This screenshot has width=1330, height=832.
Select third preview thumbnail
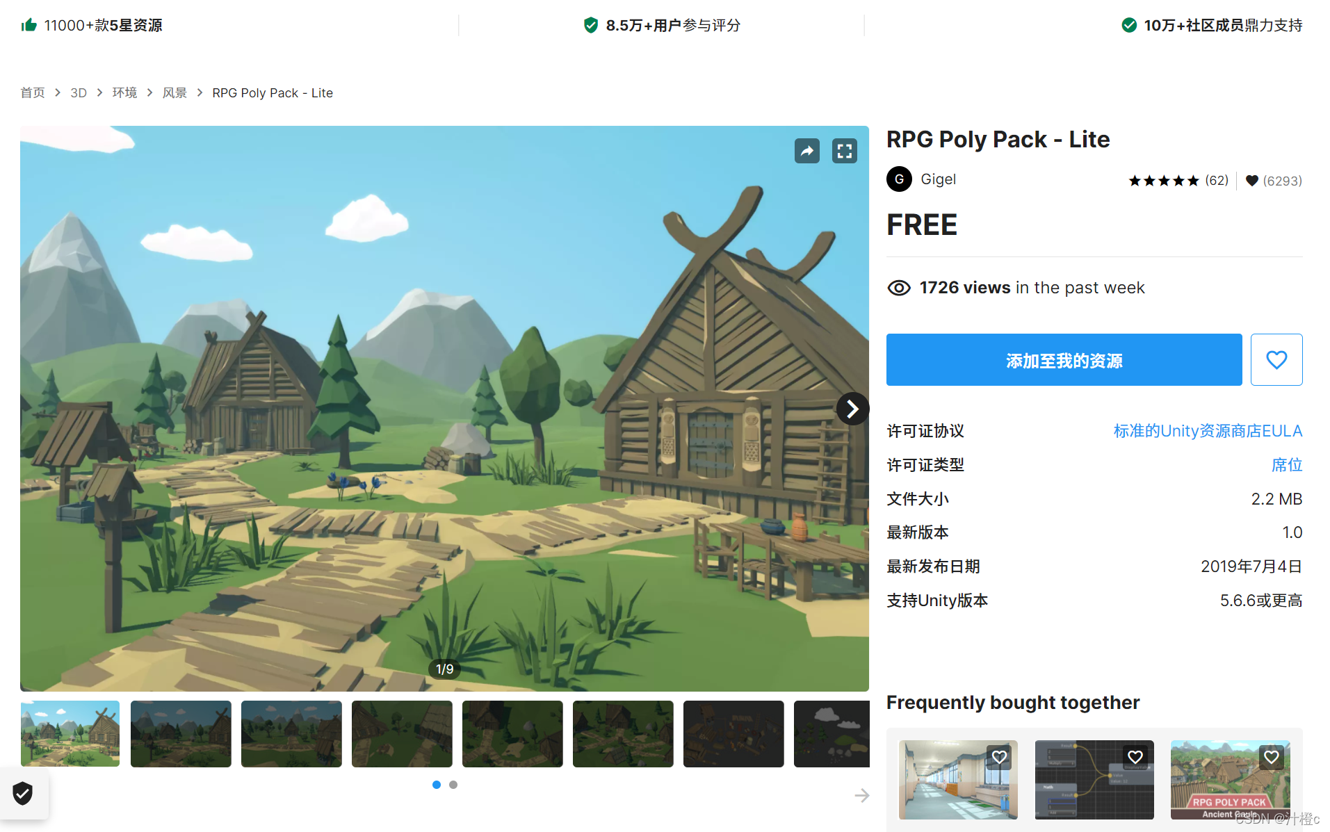(291, 734)
